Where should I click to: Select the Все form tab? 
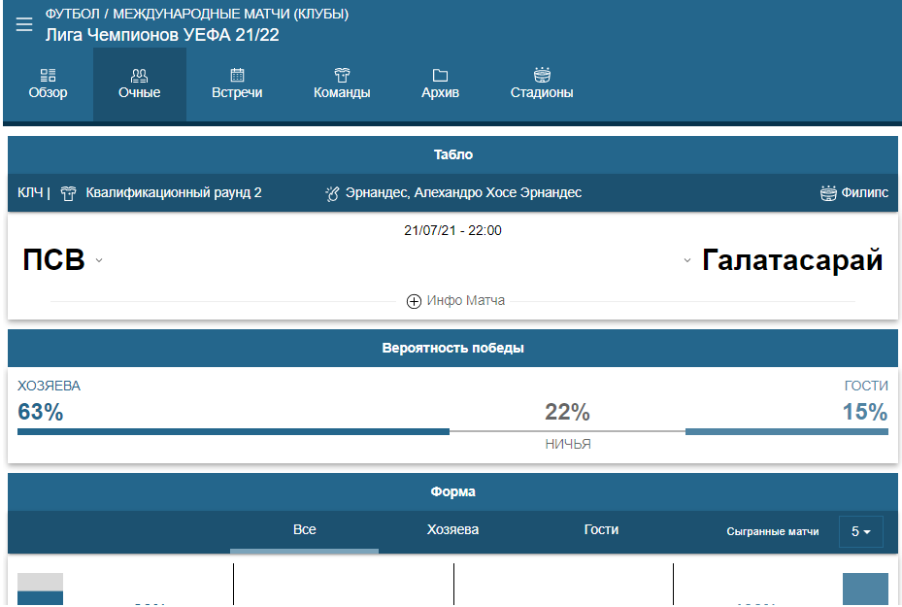tap(304, 530)
